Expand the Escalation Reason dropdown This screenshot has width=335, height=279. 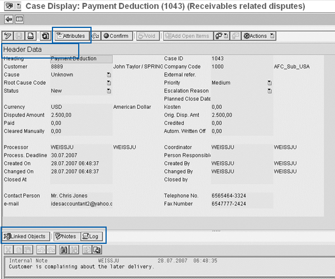coord(269,91)
